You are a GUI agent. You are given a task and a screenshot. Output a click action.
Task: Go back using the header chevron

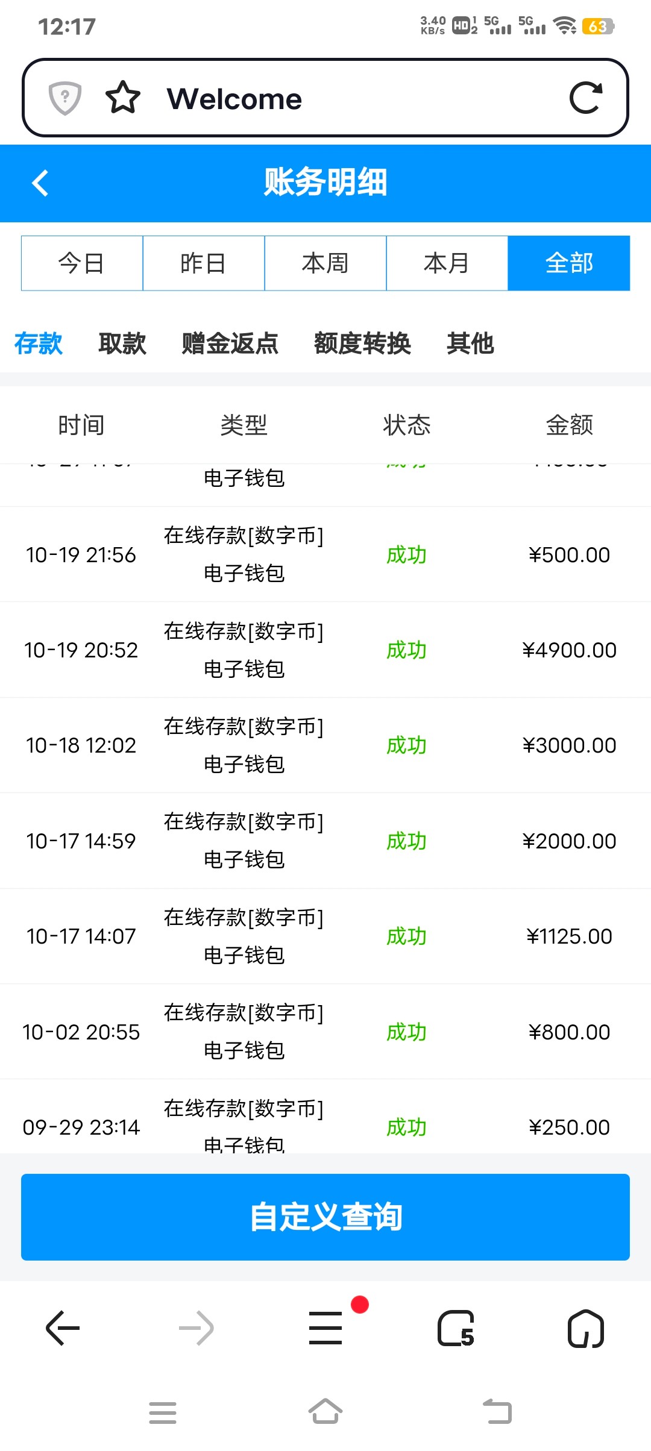[40, 183]
